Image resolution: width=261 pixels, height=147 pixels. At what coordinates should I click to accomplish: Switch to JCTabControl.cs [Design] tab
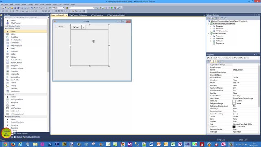pos(116,15)
